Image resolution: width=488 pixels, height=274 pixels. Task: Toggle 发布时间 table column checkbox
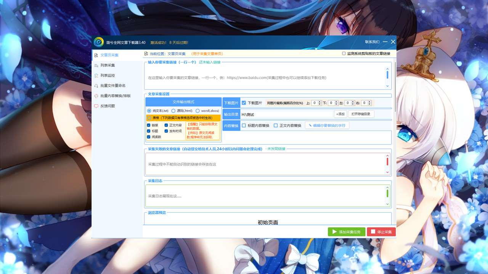166,131
